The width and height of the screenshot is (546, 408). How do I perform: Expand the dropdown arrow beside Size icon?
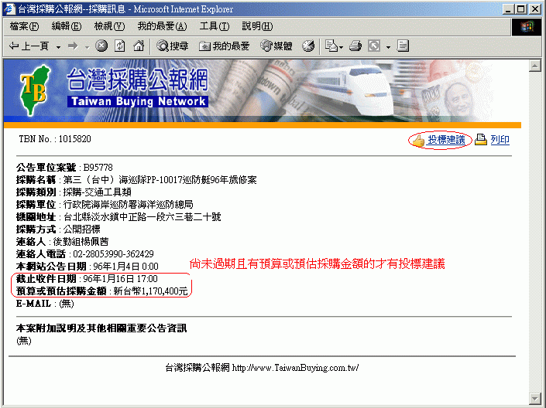click(x=388, y=46)
